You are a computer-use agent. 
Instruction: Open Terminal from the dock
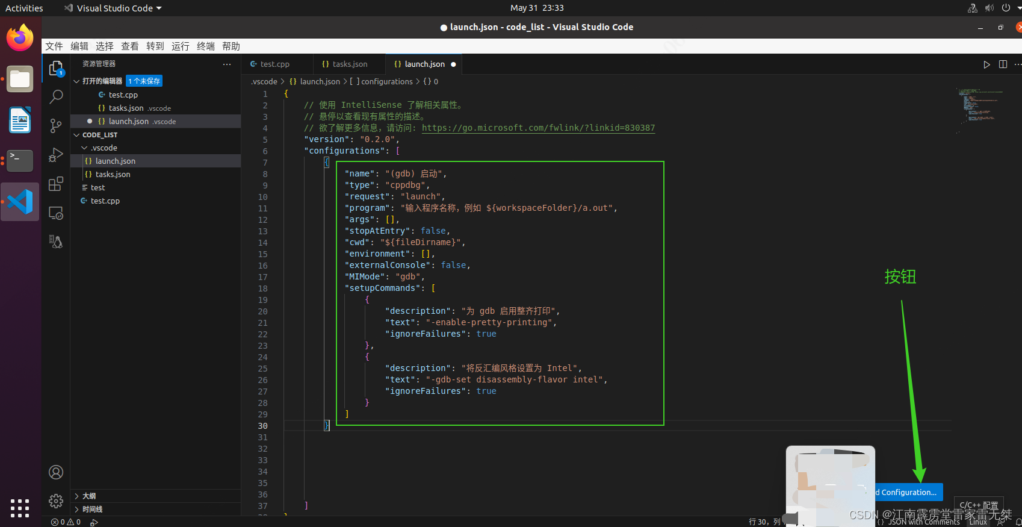[x=20, y=161]
